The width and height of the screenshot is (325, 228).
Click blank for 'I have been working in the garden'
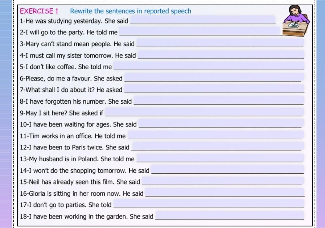point(230,215)
